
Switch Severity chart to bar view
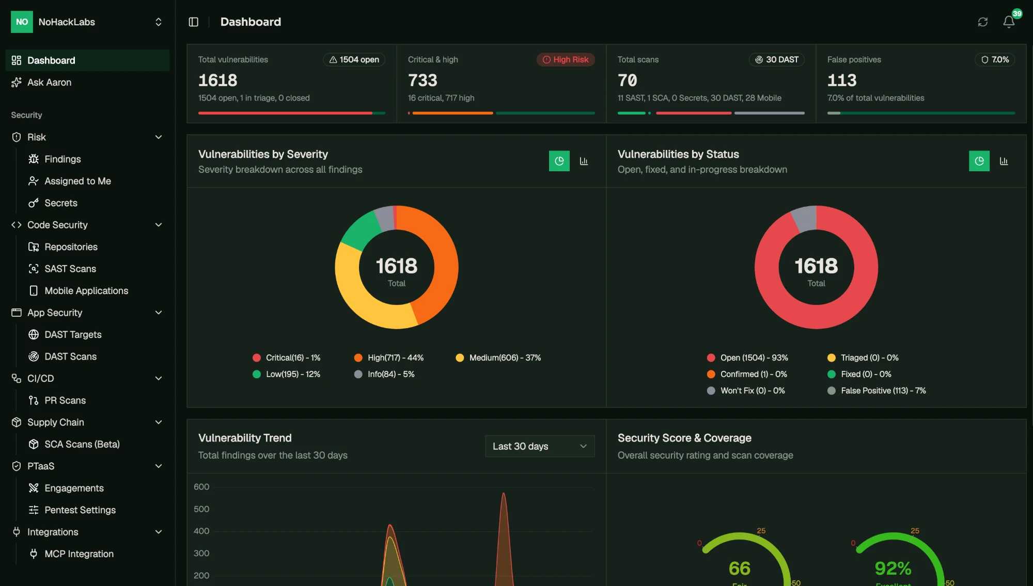click(584, 161)
